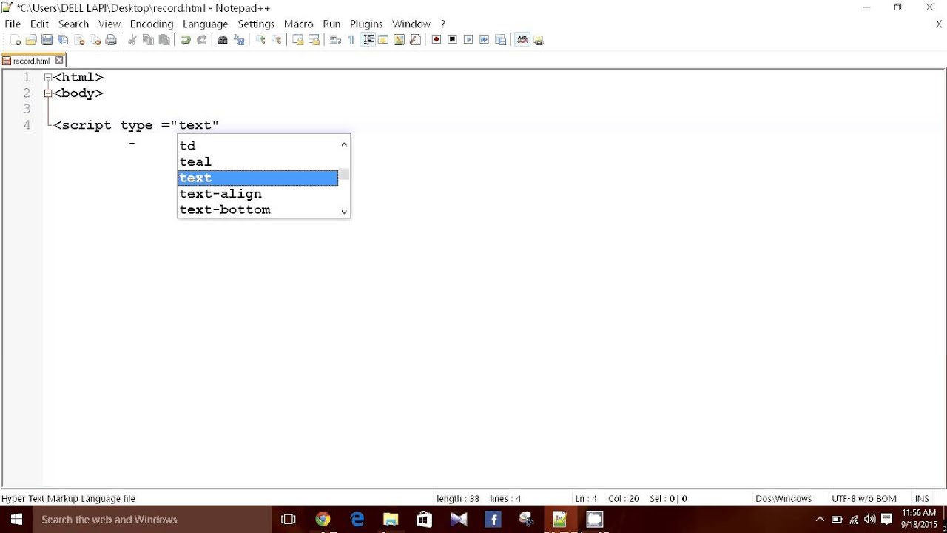Toggle the Word wrap toolbar button
This screenshot has height=533, width=947.
335,40
